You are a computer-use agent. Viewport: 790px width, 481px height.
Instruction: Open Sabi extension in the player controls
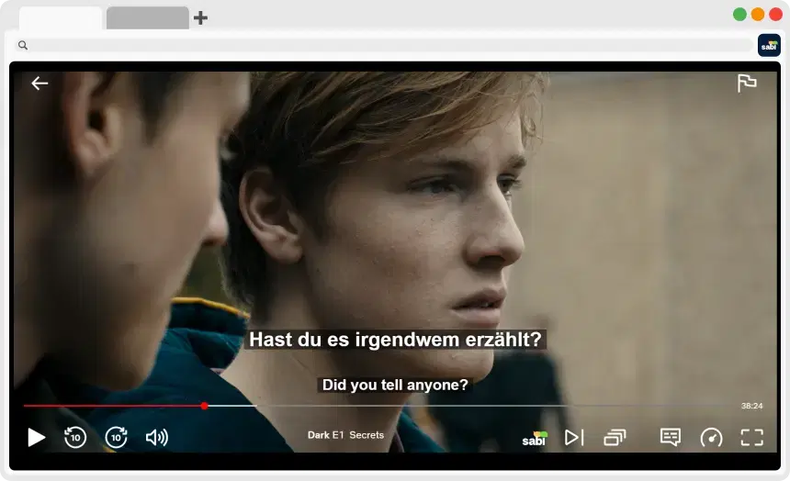(535, 438)
